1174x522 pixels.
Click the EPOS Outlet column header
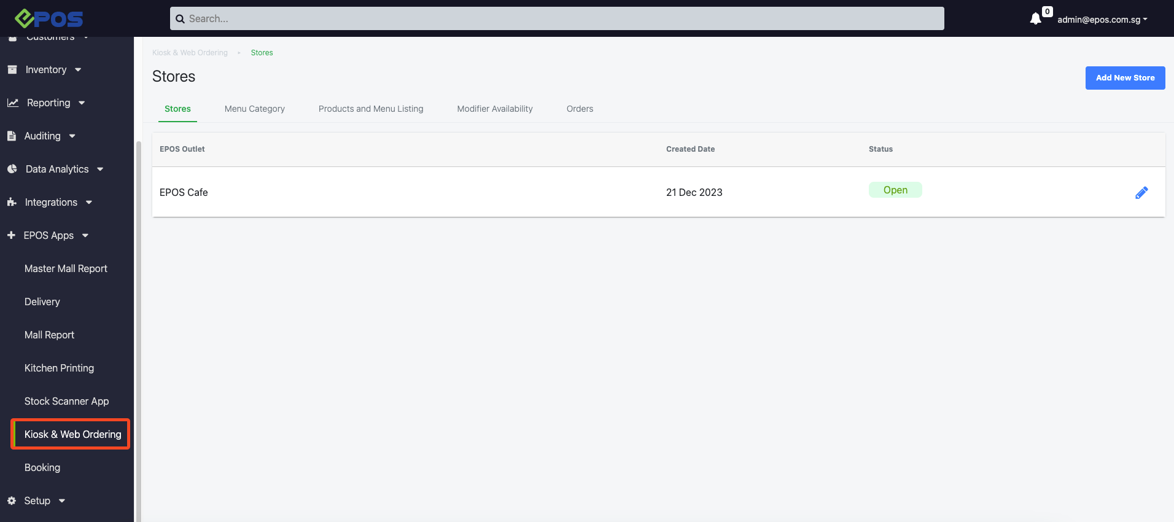182,149
